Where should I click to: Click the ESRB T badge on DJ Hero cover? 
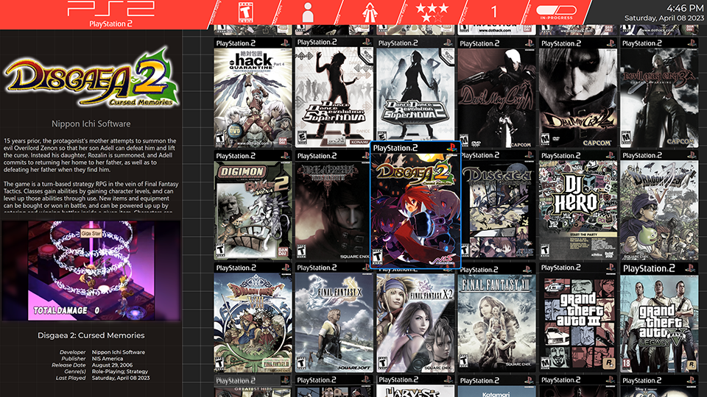pyautogui.click(x=545, y=250)
